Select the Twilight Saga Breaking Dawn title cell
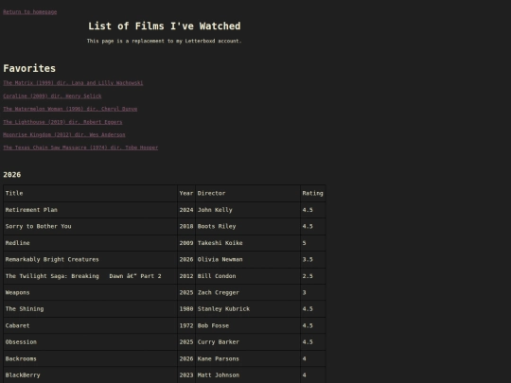Image resolution: width=511 pixels, height=383 pixels. tap(90, 276)
